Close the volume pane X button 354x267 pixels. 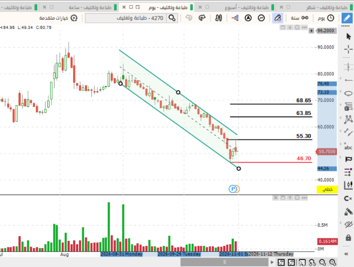pos(275,198)
